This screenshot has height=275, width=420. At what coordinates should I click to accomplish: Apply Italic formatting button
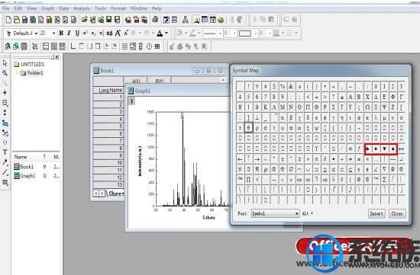coord(69,34)
